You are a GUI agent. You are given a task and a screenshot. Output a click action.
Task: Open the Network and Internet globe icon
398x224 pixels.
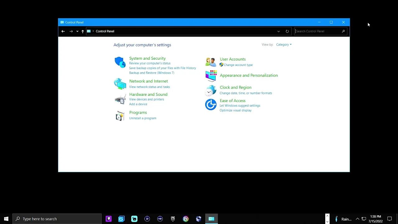click(120, 84)
